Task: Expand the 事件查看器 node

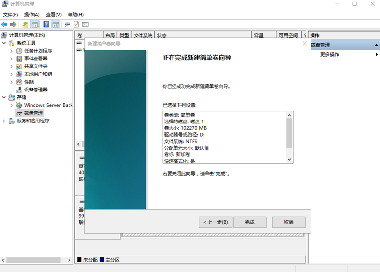Action: pyautogui.click(x=11, y=59)
